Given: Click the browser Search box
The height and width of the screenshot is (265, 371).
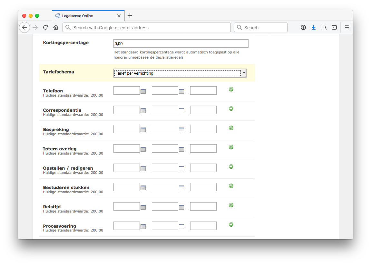Looking at the screenshot, I should tap(261, 27).
